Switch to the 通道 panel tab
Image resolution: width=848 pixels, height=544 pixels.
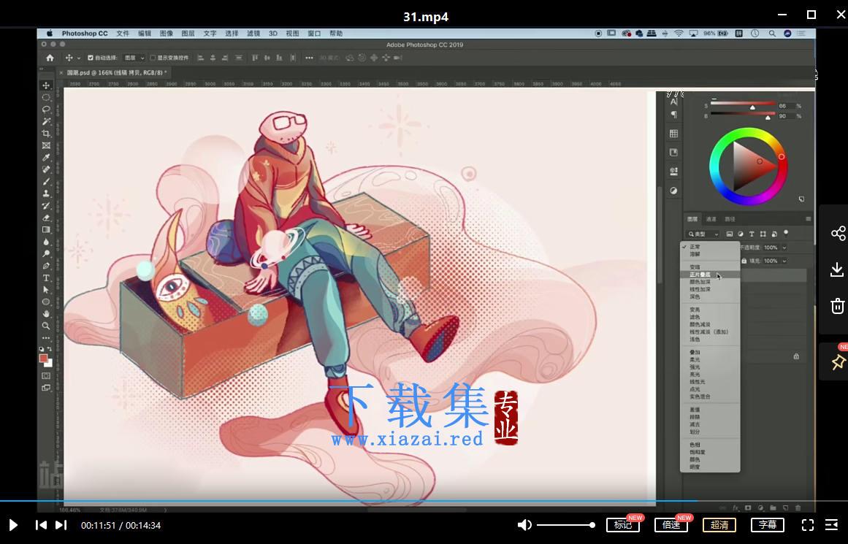coord(711,219)
